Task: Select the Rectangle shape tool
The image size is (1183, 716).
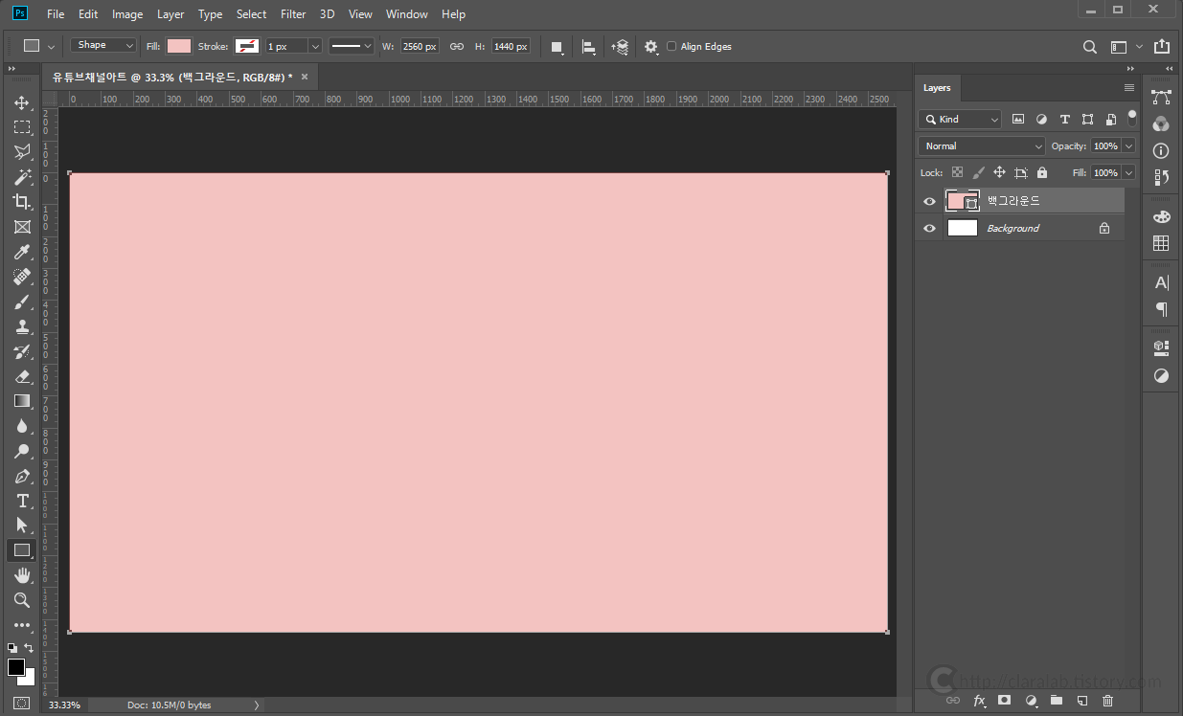Action: 21,550
